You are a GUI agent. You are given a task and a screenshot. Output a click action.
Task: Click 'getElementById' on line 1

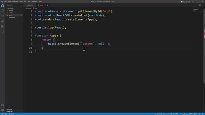point(89,11)
